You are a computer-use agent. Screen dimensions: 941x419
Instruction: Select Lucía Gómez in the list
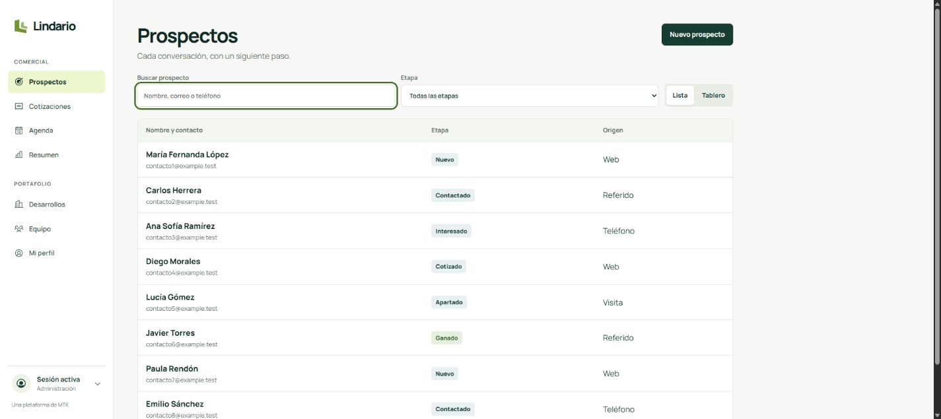[x=435, y=302]
